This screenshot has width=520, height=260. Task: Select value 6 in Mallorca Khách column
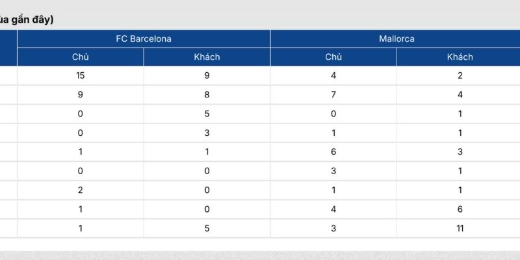460,209
